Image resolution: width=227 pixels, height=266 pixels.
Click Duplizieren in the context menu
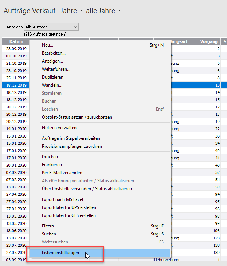52,77
